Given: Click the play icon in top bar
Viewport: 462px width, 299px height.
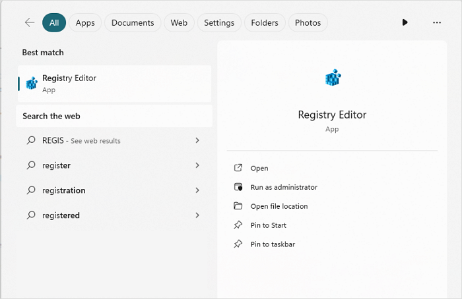Looking at the screenshot, I should click(x=405, y=22).
